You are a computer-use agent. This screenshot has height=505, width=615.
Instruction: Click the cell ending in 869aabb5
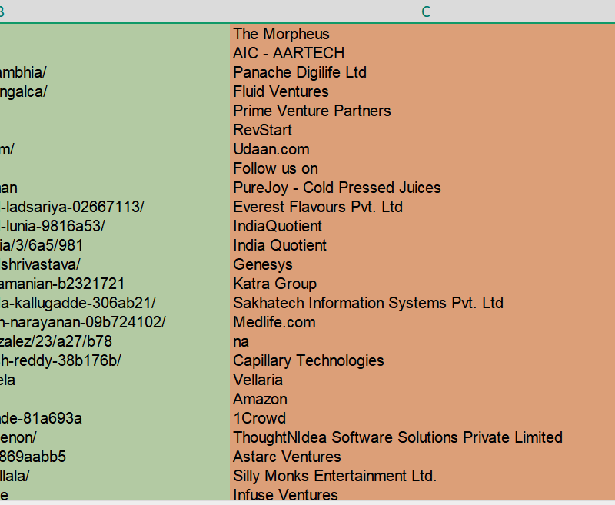115,457
